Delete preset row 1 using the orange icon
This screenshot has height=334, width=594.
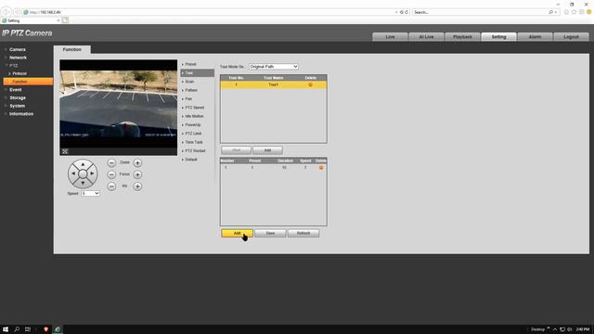click(321, 167)
